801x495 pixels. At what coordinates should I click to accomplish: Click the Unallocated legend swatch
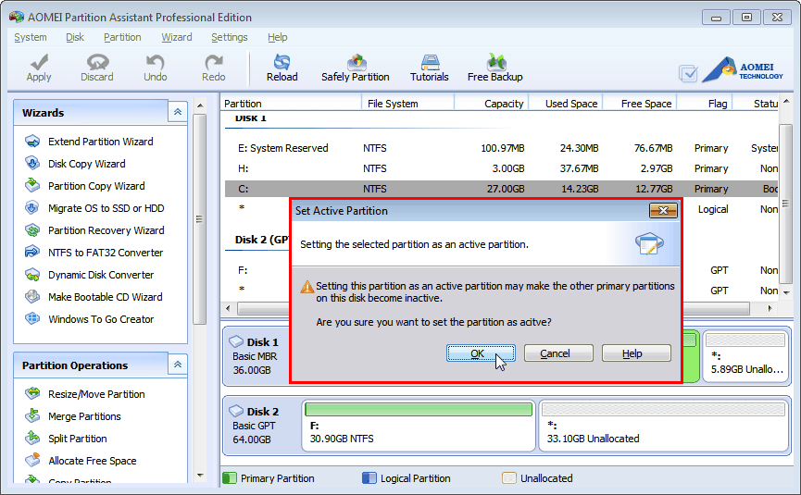click(x=508, y=478)
